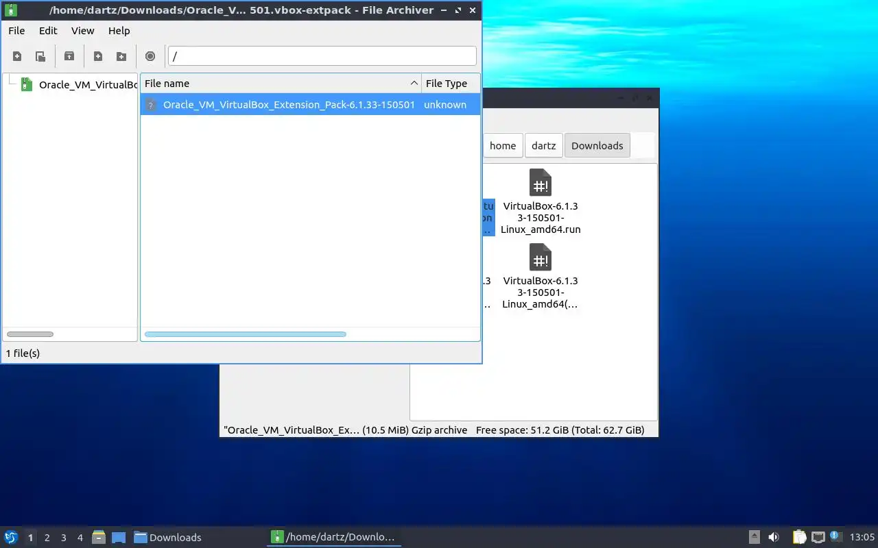Switch to virtual desktop 1
This screenshot has height=548, width=878.
coord(30,538)
